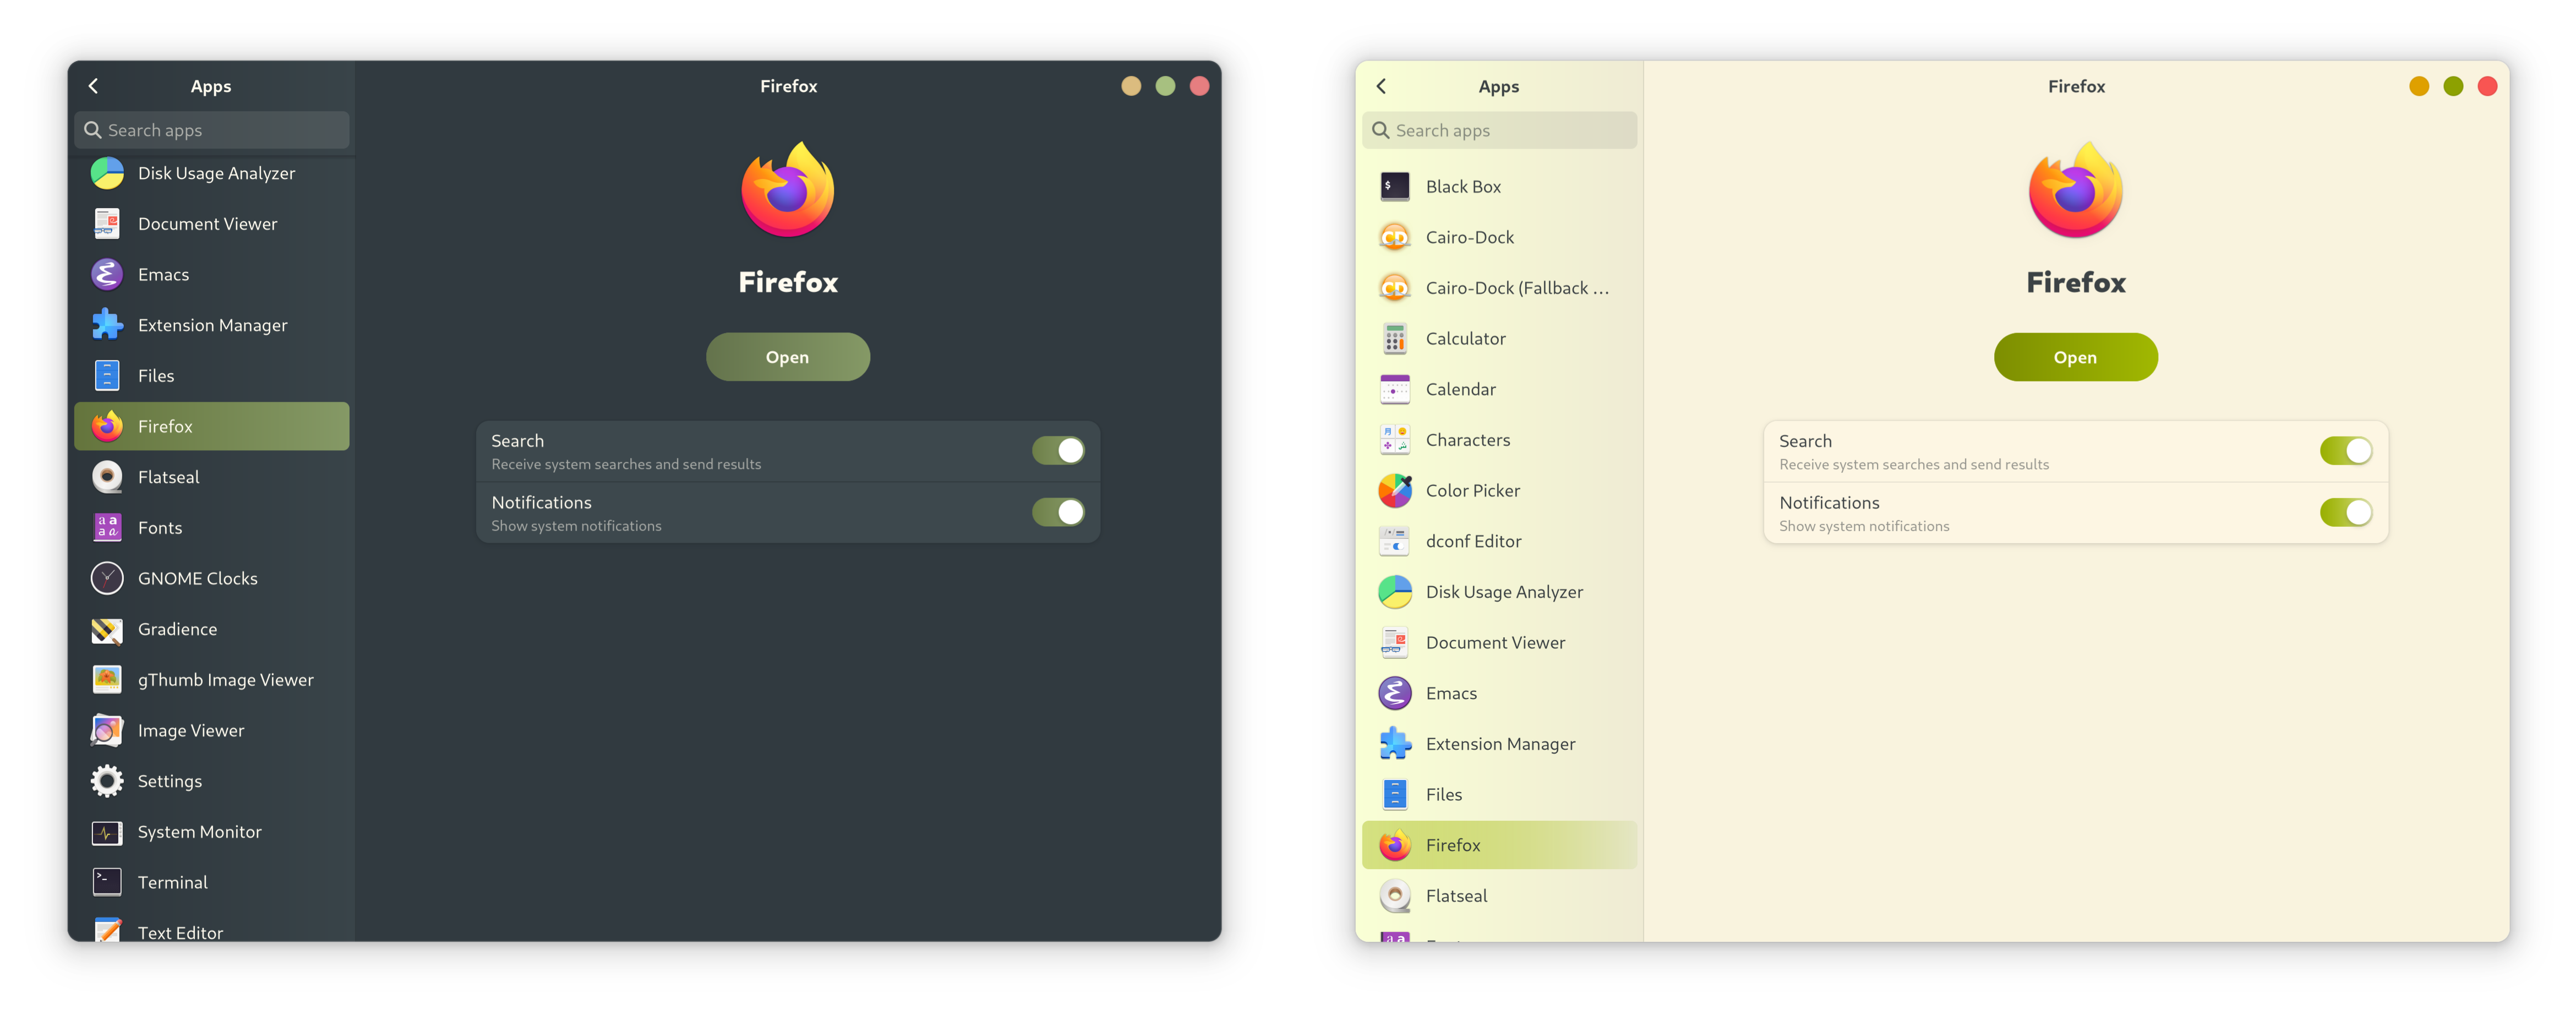Select Disk Usage Analyzer text in light sidebar
This screenshot has height=1015, width=2576.
pyautogui.click(x=1504, y=592)
